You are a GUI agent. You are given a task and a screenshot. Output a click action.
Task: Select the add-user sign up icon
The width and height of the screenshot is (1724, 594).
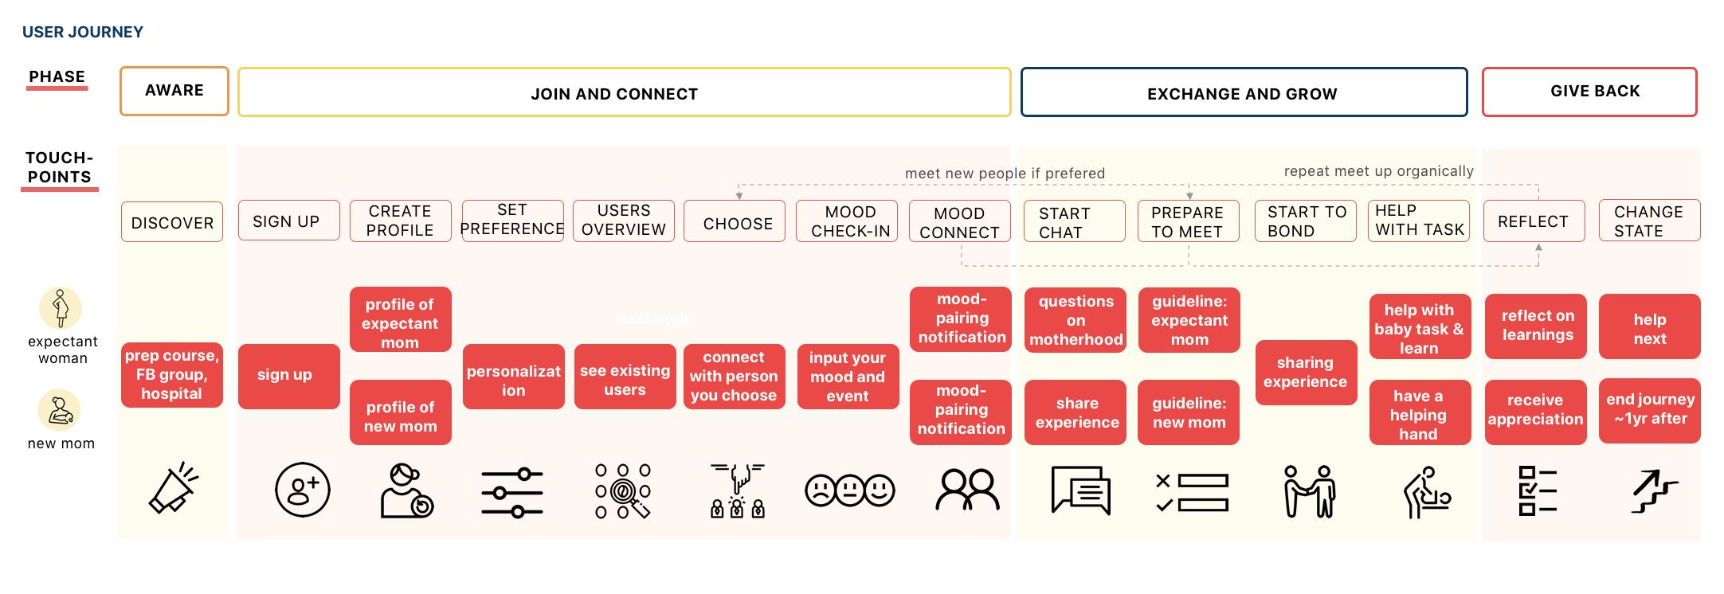click(302, 490)
